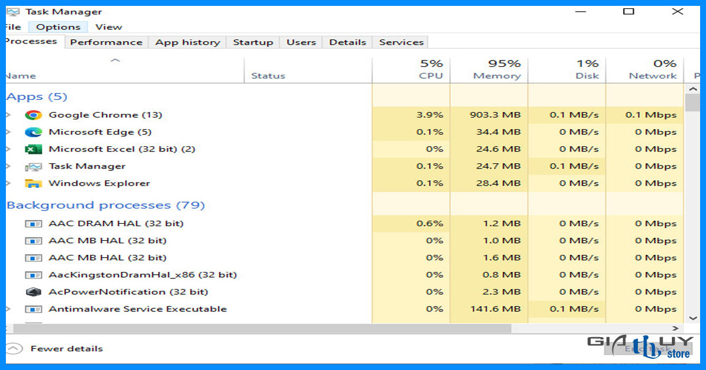
Task: Click the Antimalware Service Executable icon
Action: (x=34, y=309)
